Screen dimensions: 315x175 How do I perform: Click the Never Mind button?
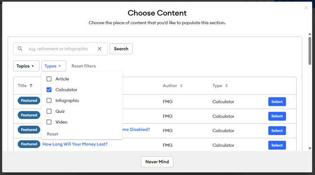click(157, 162)
